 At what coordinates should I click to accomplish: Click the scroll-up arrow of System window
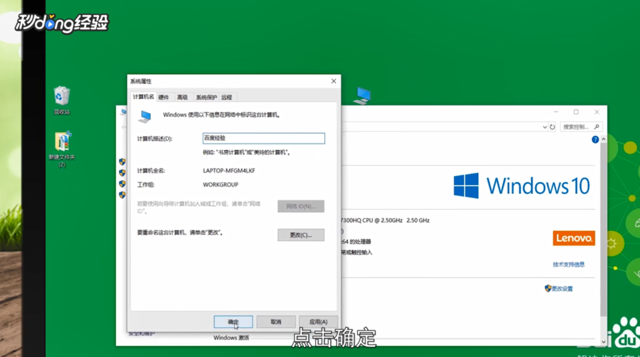[x=603, y=139]
